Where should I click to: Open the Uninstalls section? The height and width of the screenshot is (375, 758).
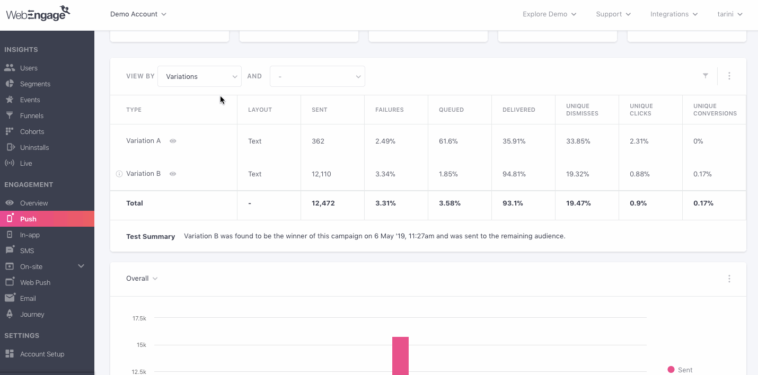tap(34, 147)
